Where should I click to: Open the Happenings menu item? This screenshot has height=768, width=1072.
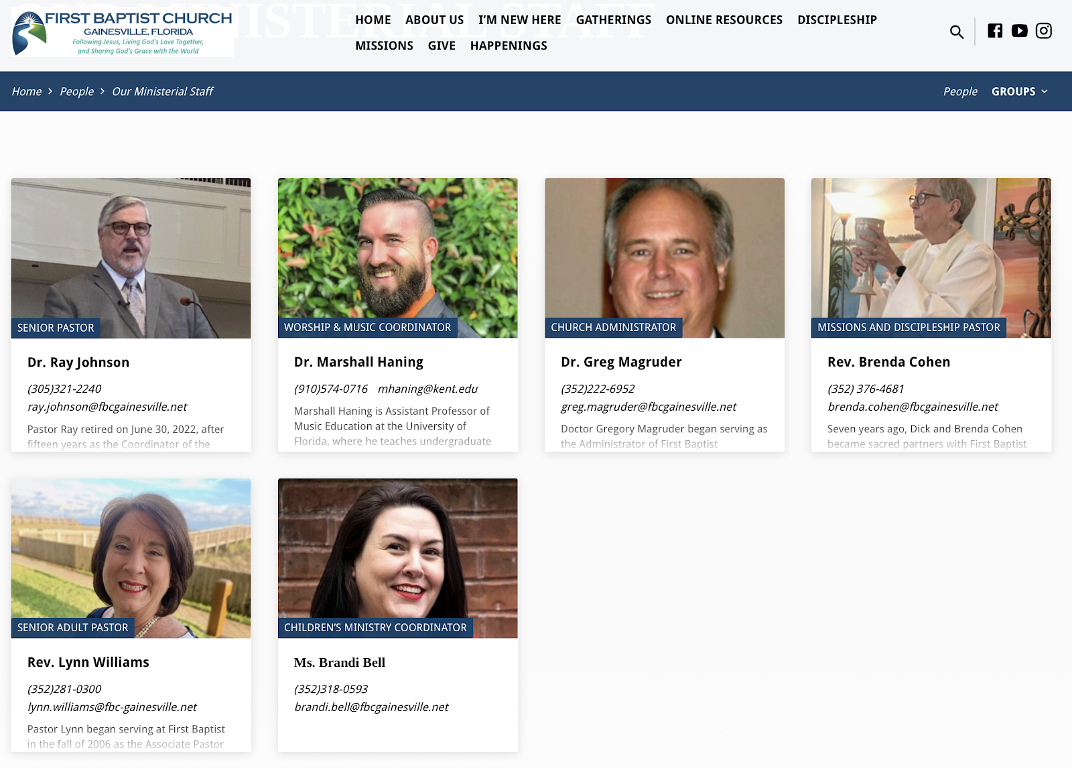[509, 46]
